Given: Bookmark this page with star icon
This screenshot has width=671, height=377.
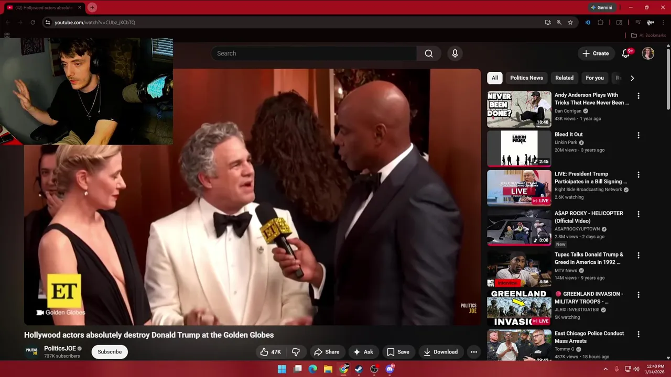Looking at the screenshot, I should pyautogui.click(x=570, y=23).
